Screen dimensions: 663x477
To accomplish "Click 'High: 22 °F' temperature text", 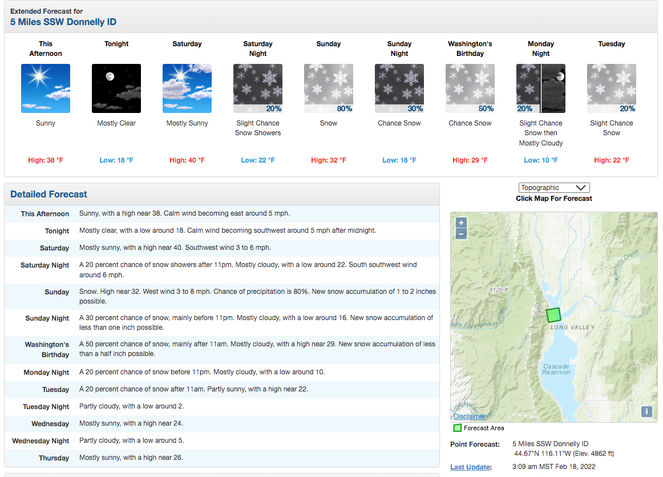I will pos(612,160).
